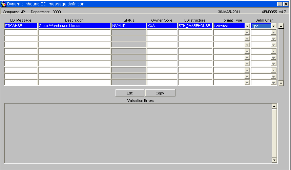Minimize the EDI message definition window
This screenshot has width=291, height=170.
click(x=280, y=4)
